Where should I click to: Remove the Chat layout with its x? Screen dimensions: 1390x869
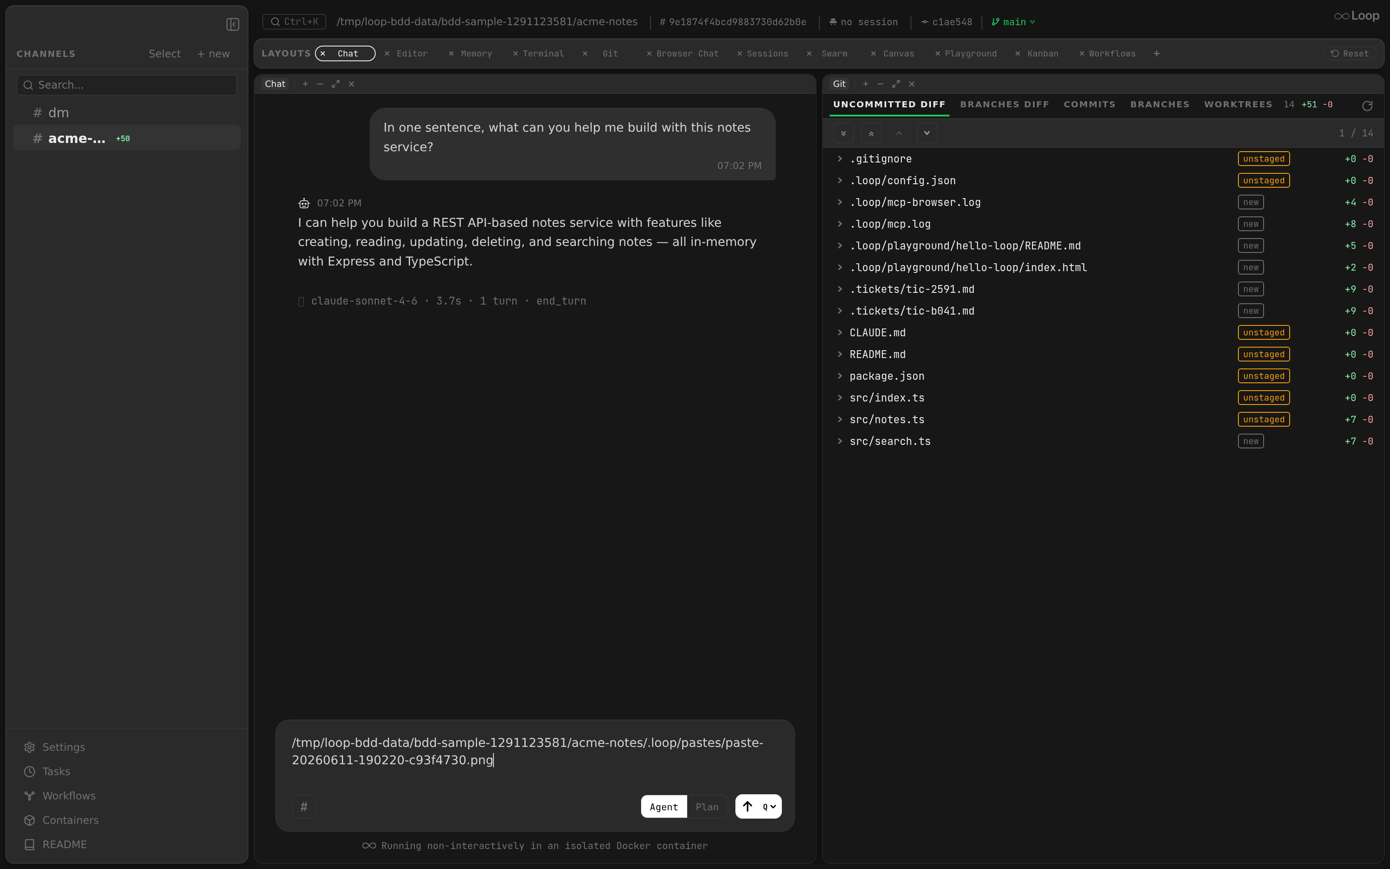click(x=323, y=53)
